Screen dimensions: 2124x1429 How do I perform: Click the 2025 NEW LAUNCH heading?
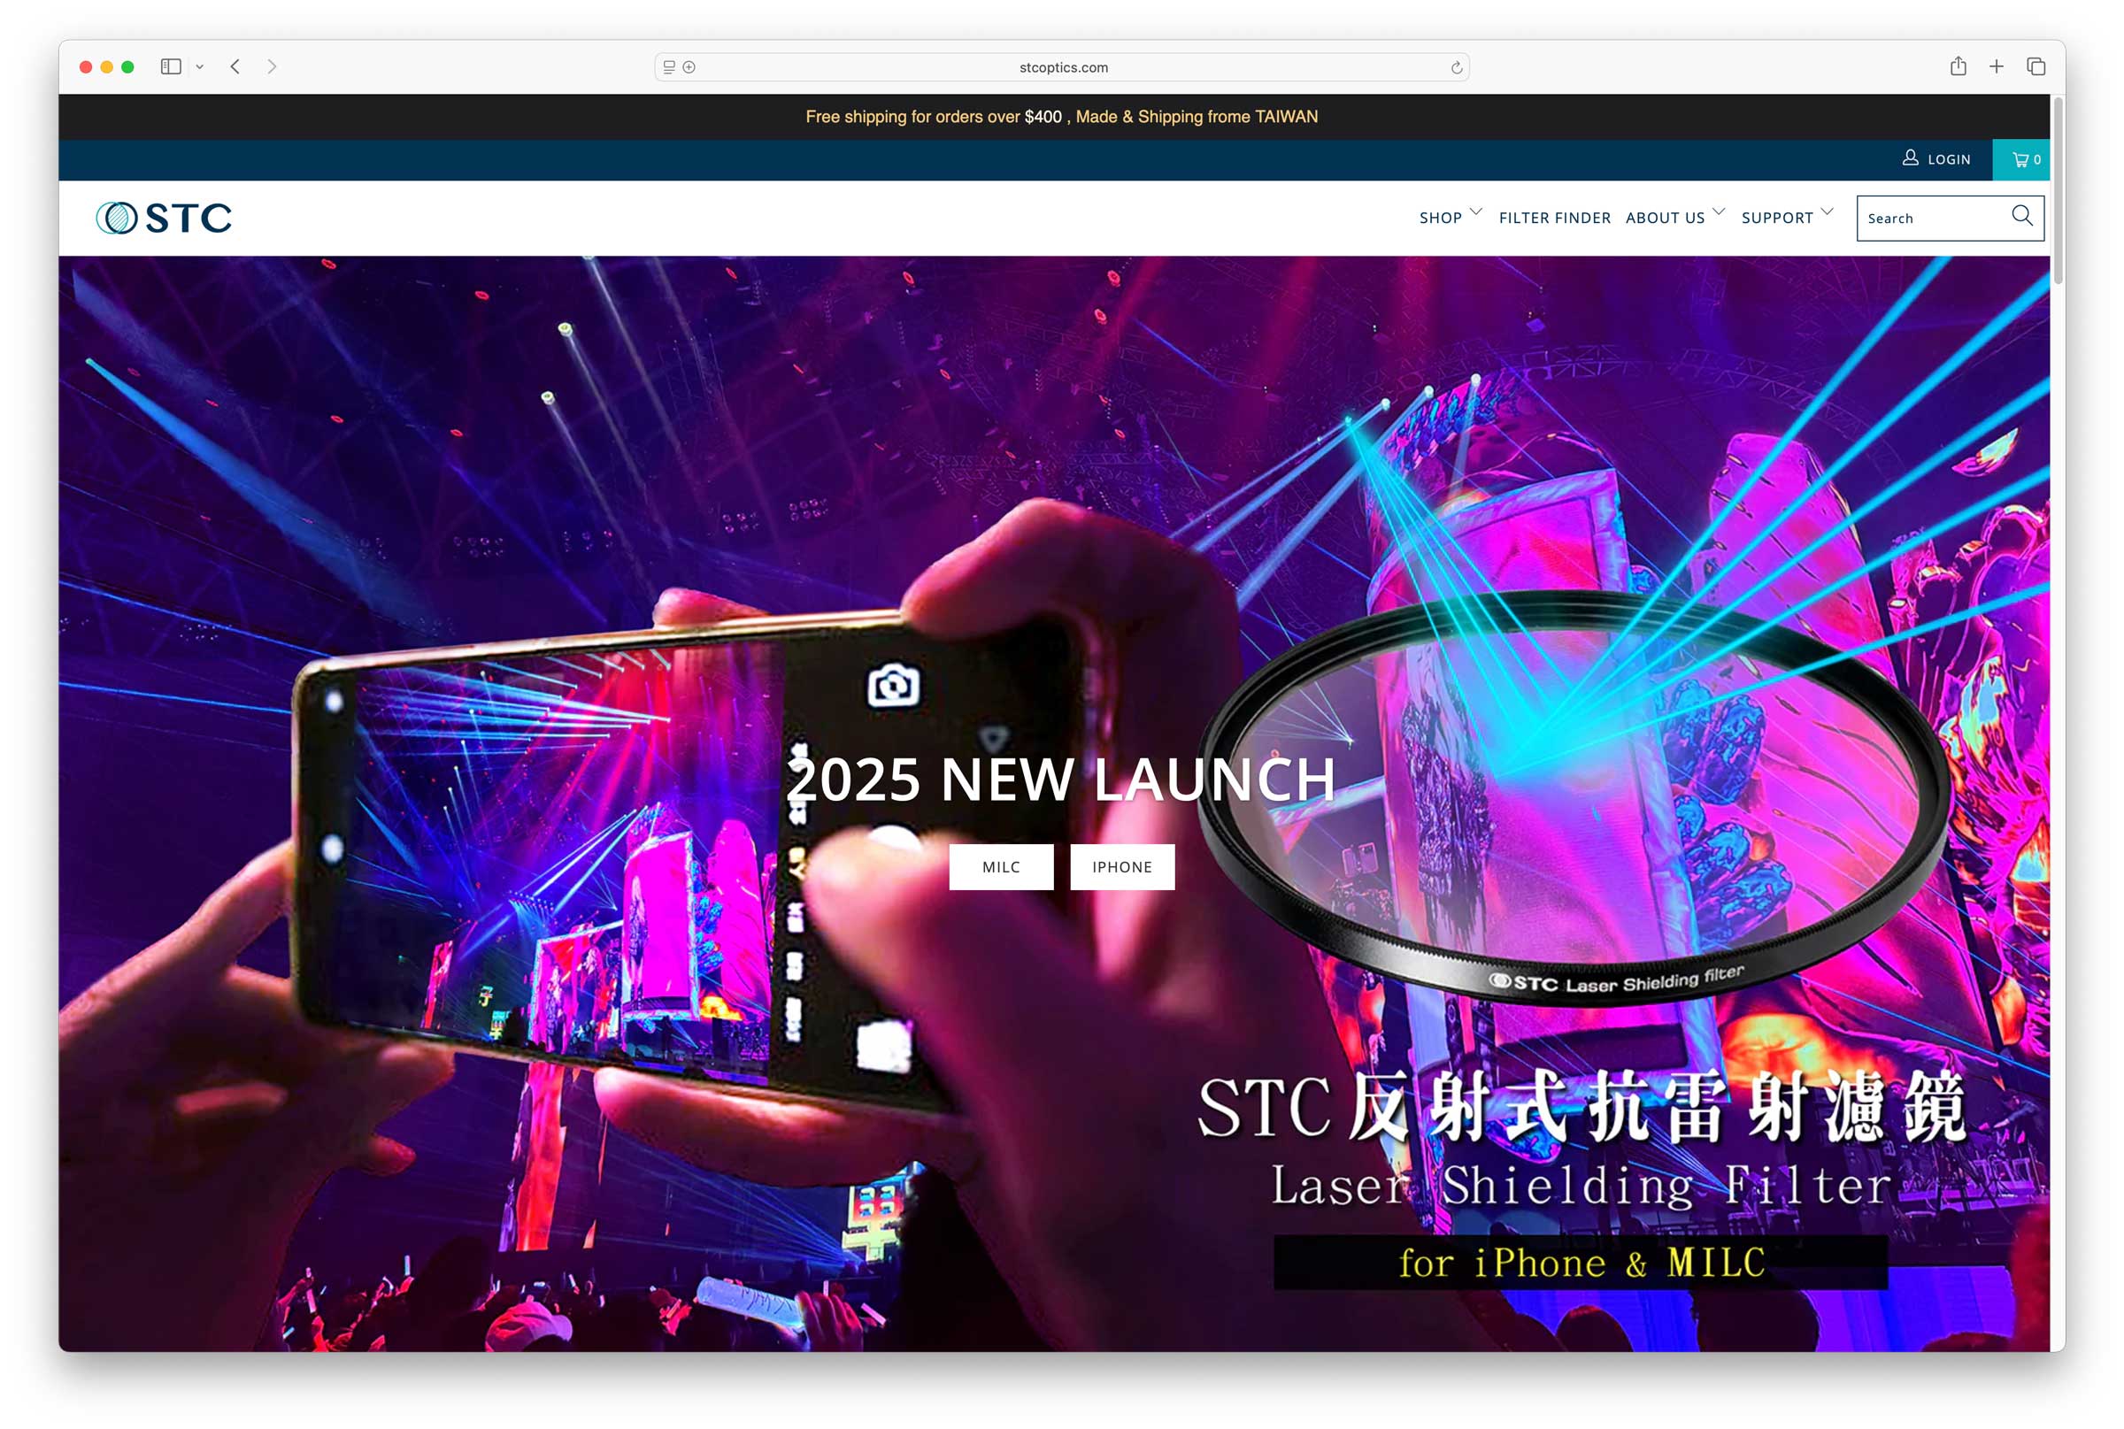click(1061, 780)
